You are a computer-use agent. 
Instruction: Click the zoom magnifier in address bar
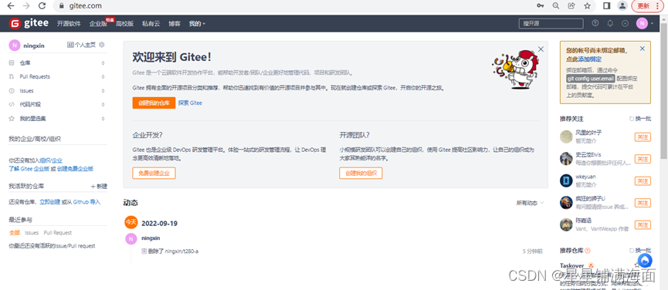[555, 6]
